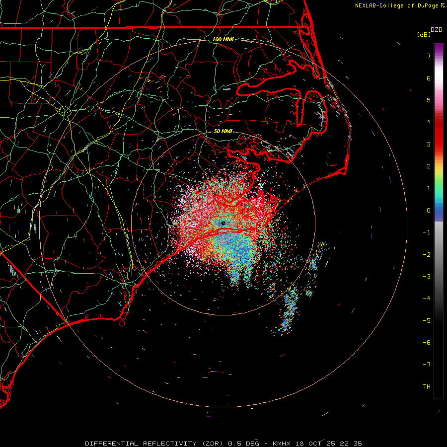447x447 pixels.
Task: Click the 0 value on color scale
Action: [x=429, y=211]
